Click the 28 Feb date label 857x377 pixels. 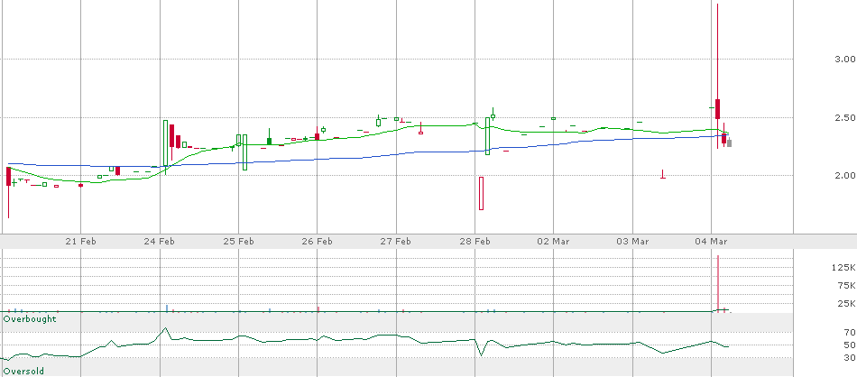click(x=475, y=241)
